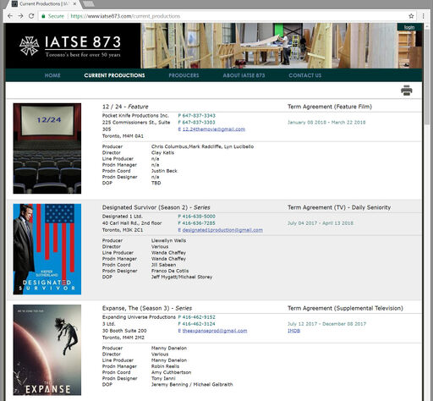Image resolution: width=433 pixels, height=401 pixels.
Task: Click "Designated Survivor (Season 2) - Series" title
Action: [156, 207]
